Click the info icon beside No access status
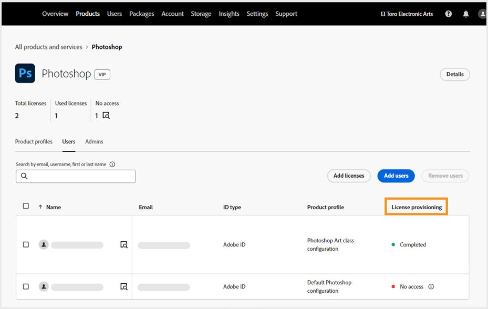 [431, 286]
